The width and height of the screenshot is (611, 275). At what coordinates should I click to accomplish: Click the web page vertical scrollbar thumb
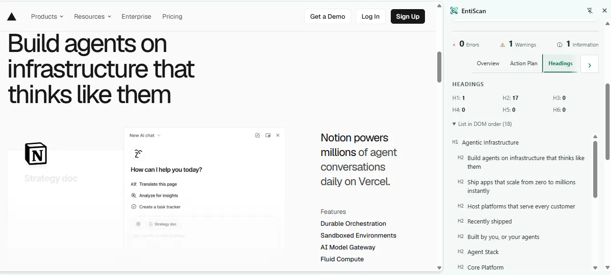click(439, 67)
